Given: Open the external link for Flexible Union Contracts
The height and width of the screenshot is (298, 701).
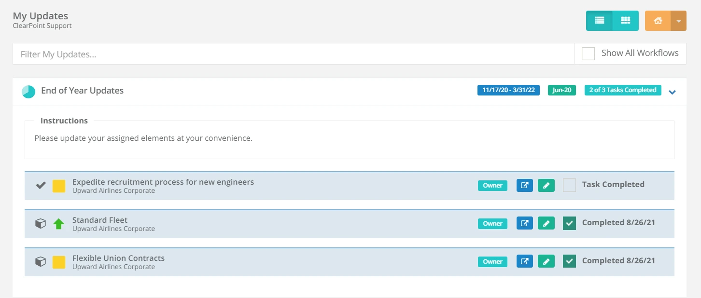Looking at the screenshot, I should 524,261.
